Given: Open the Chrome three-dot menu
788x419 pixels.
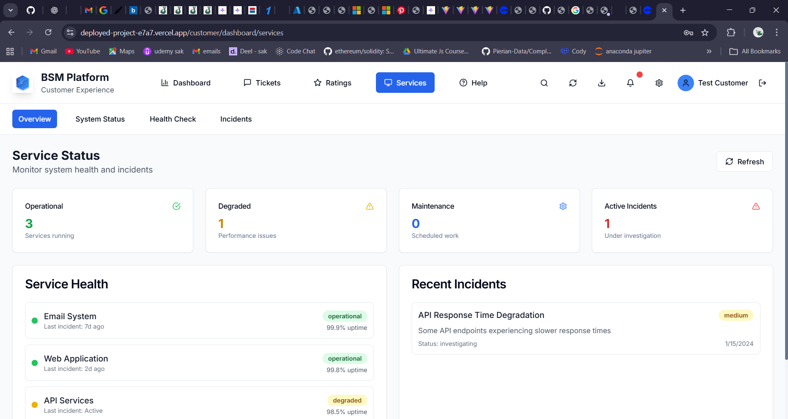Looking at the screenshot, I should (777, 32).
